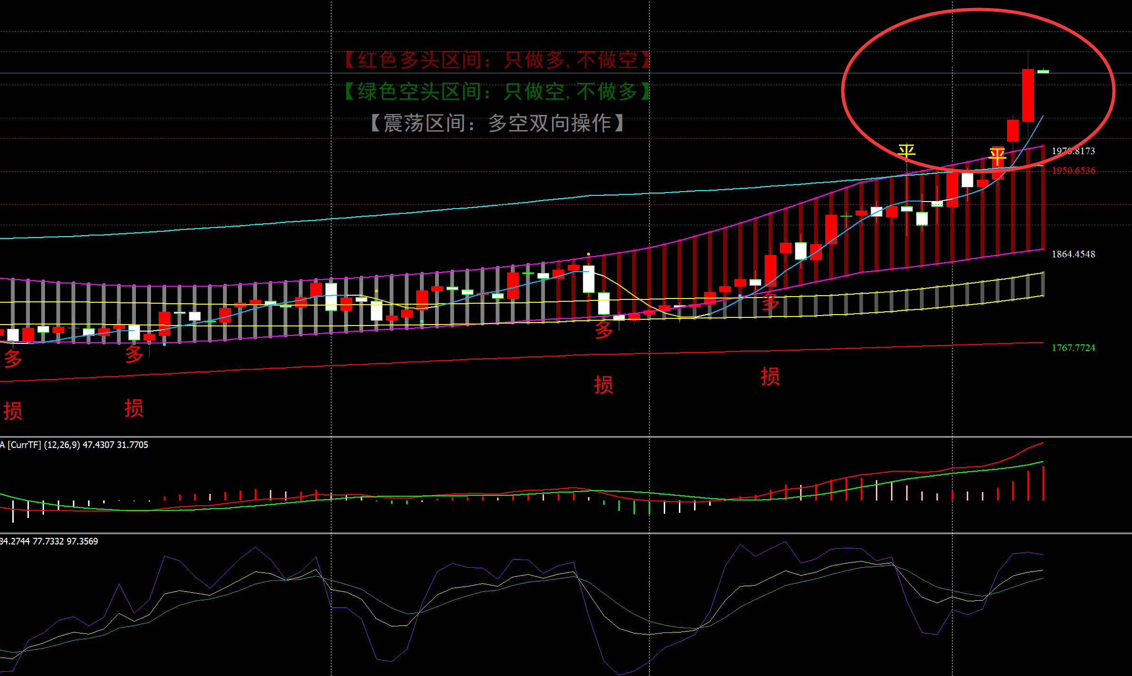Click the rightmost yellow 平 marker

pyautogui.click(x=997, y=156)
